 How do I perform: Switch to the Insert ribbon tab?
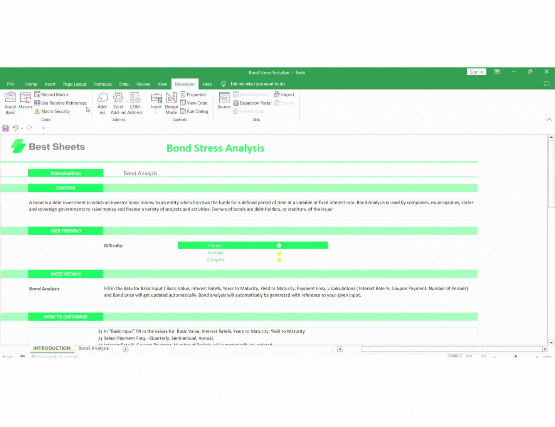(50, 84)
